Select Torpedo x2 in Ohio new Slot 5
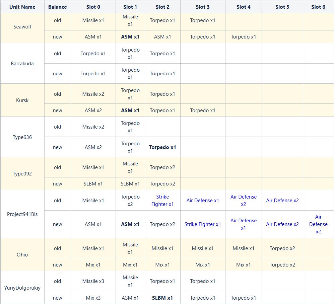Viewport: 334px width, 304px height. coord(282,264)
